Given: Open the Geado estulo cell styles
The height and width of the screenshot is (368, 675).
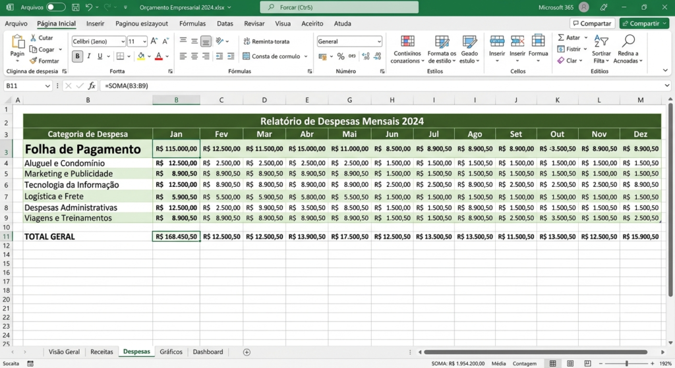Looking at the screenshot, I should click(x=469, y=41).
